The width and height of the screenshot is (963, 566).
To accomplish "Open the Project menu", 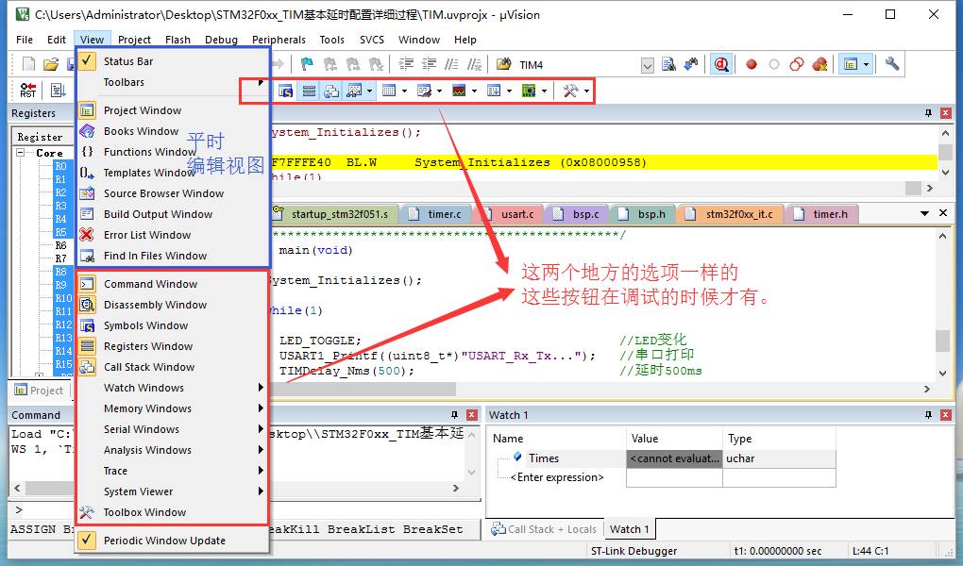I will pos(134,40).
